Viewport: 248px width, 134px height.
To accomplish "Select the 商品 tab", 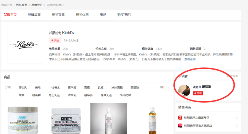I will coord(103,15).
